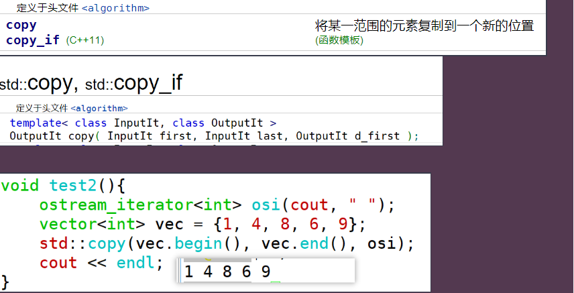
Task: Click the cout << endl; statement
Action: click(x=101, y=263)
